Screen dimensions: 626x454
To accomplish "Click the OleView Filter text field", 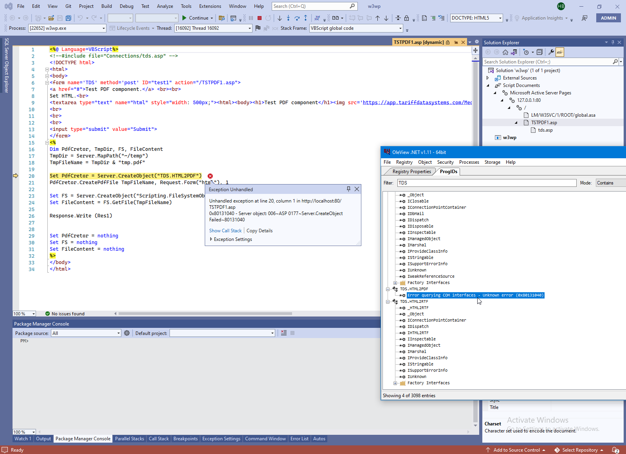I will 487,183.
